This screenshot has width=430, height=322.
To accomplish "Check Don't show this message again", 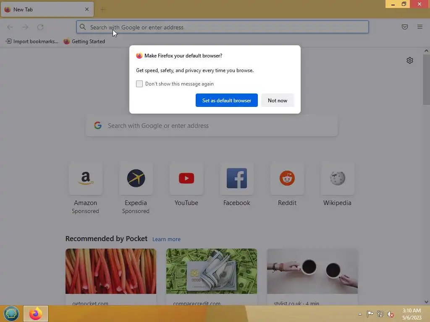I will 139,84.
